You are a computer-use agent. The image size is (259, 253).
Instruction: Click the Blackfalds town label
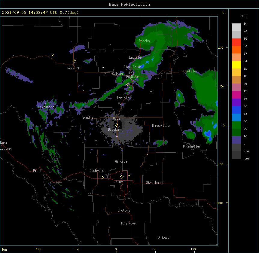[133, 67]
